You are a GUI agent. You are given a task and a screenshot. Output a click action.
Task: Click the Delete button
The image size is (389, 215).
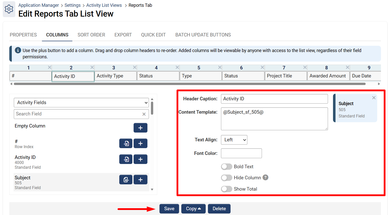(219, 209)
